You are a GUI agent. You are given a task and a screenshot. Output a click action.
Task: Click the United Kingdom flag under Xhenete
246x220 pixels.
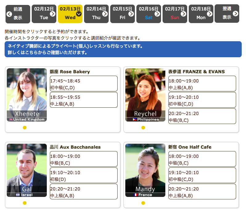point(11,119)
